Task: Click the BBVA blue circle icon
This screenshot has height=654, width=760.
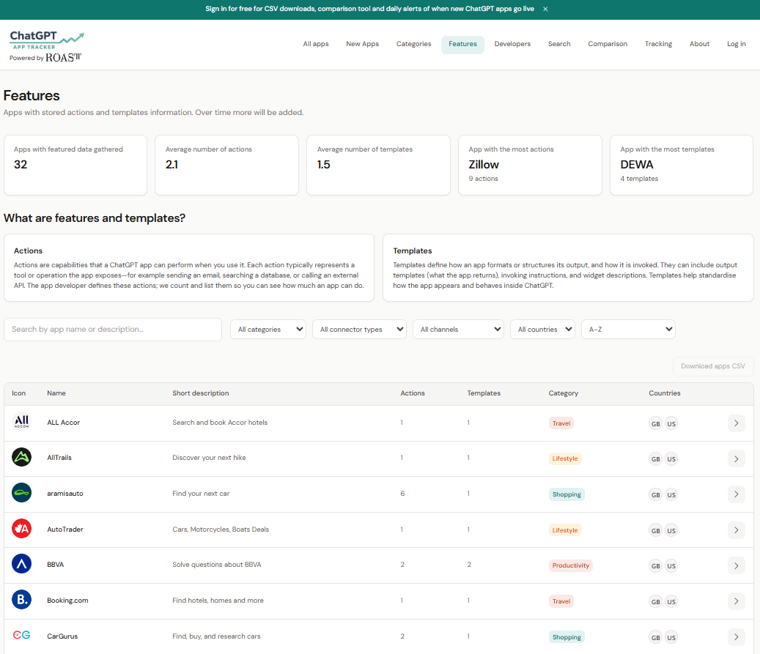Action: tap(21, 563)
